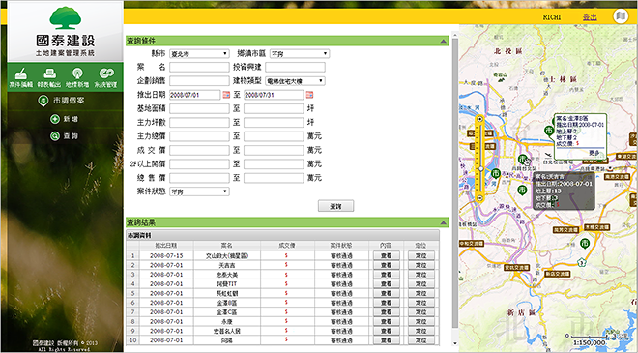The image size is (638, 353).
Task: Log out via the 登出 link
Action: tap(590, 17)
